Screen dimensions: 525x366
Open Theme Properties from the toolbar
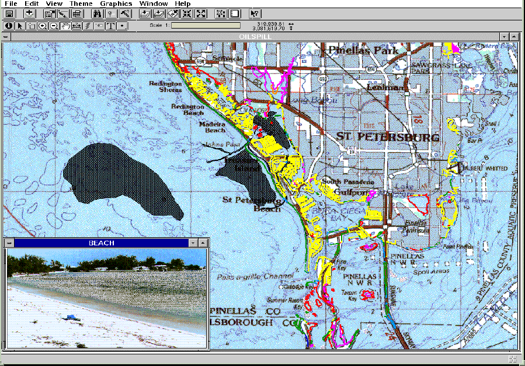(50, 14)
